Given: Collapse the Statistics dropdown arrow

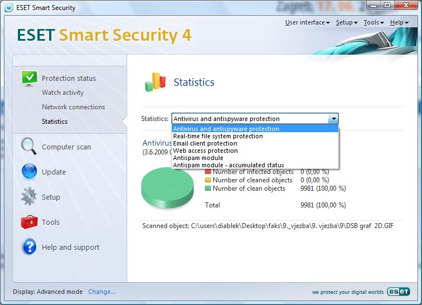Looking at the screenshot, I should point(333,119).
